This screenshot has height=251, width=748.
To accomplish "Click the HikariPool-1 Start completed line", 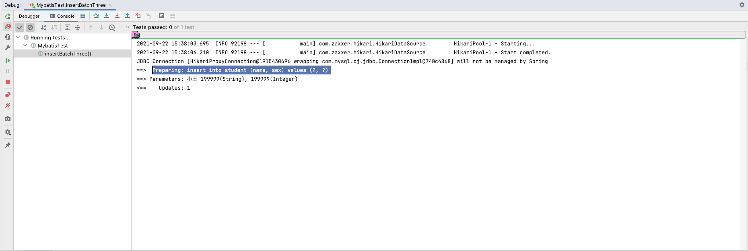I will (344, 53).
